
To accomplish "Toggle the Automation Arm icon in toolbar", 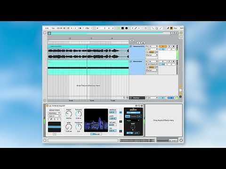I will pos(136,28).
